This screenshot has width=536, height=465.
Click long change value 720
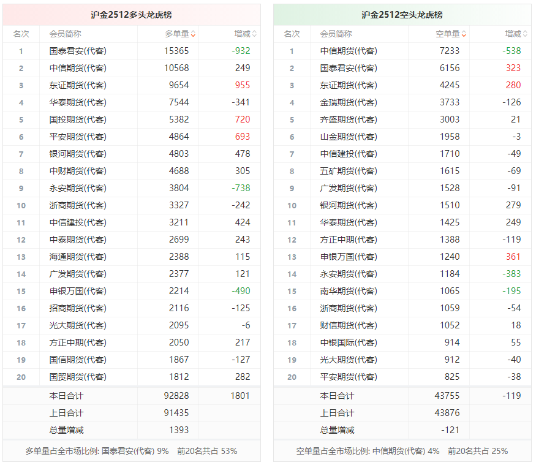(243, 119)
